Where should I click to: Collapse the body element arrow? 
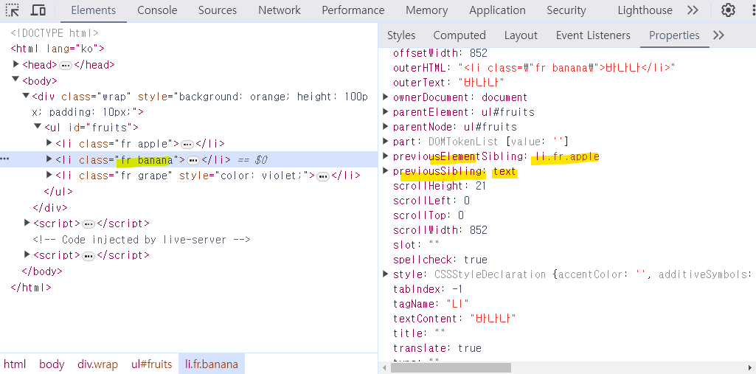[16, 79]
